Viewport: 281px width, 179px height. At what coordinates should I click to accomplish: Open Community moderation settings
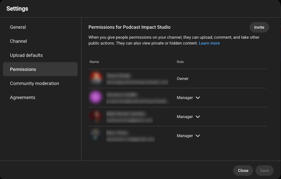pyautogui.click(x=40, y=83)
